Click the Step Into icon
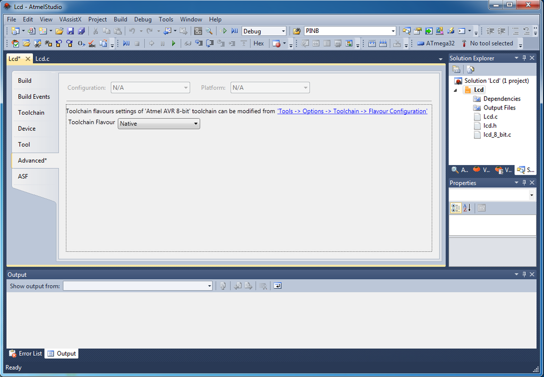The width and height of the screenshot is (544, 377). [199, 44]
